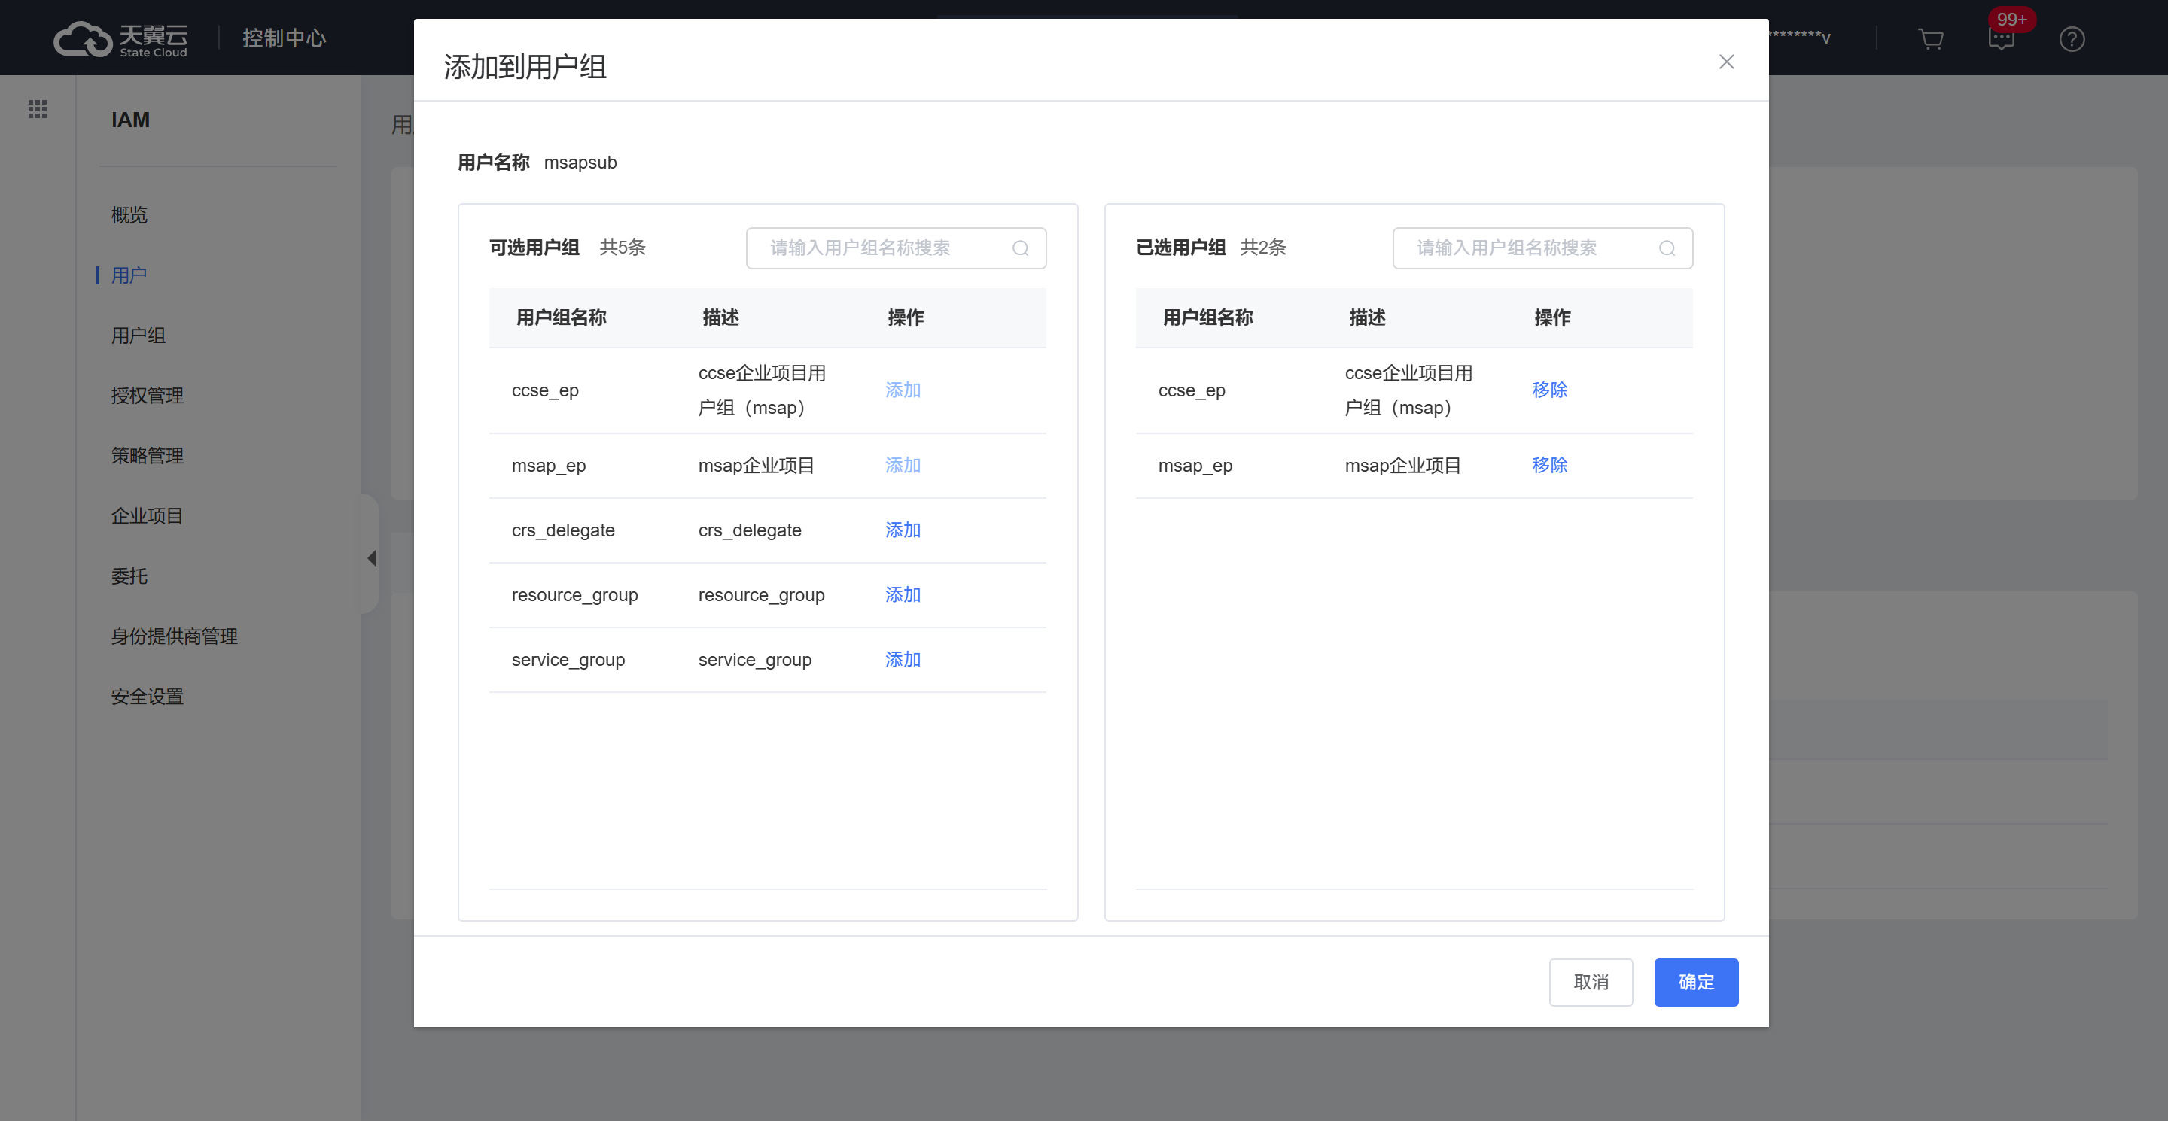Click search icon in 已选用户组 search box
The width and height of the screenshot is (2168, 1121).
coord(1667,248)
